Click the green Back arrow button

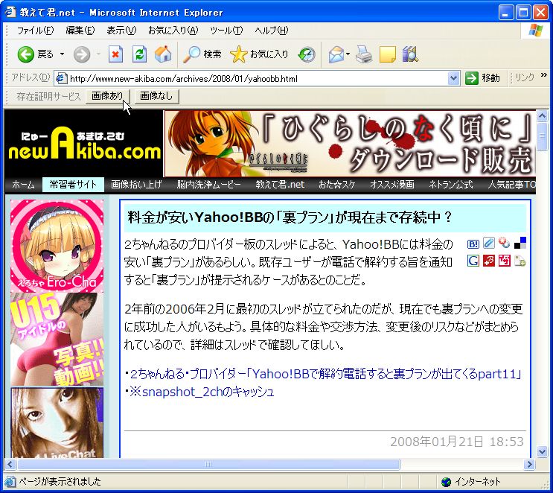(26, 54)
